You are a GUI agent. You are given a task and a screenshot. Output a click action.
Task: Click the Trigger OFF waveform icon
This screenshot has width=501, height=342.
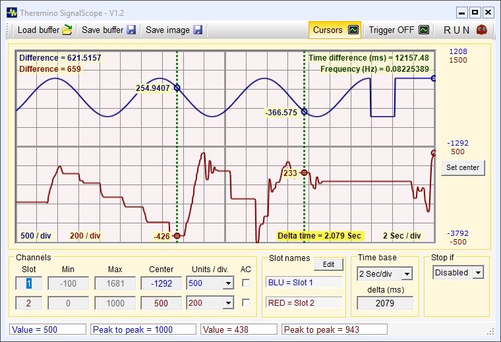point(424,30)
